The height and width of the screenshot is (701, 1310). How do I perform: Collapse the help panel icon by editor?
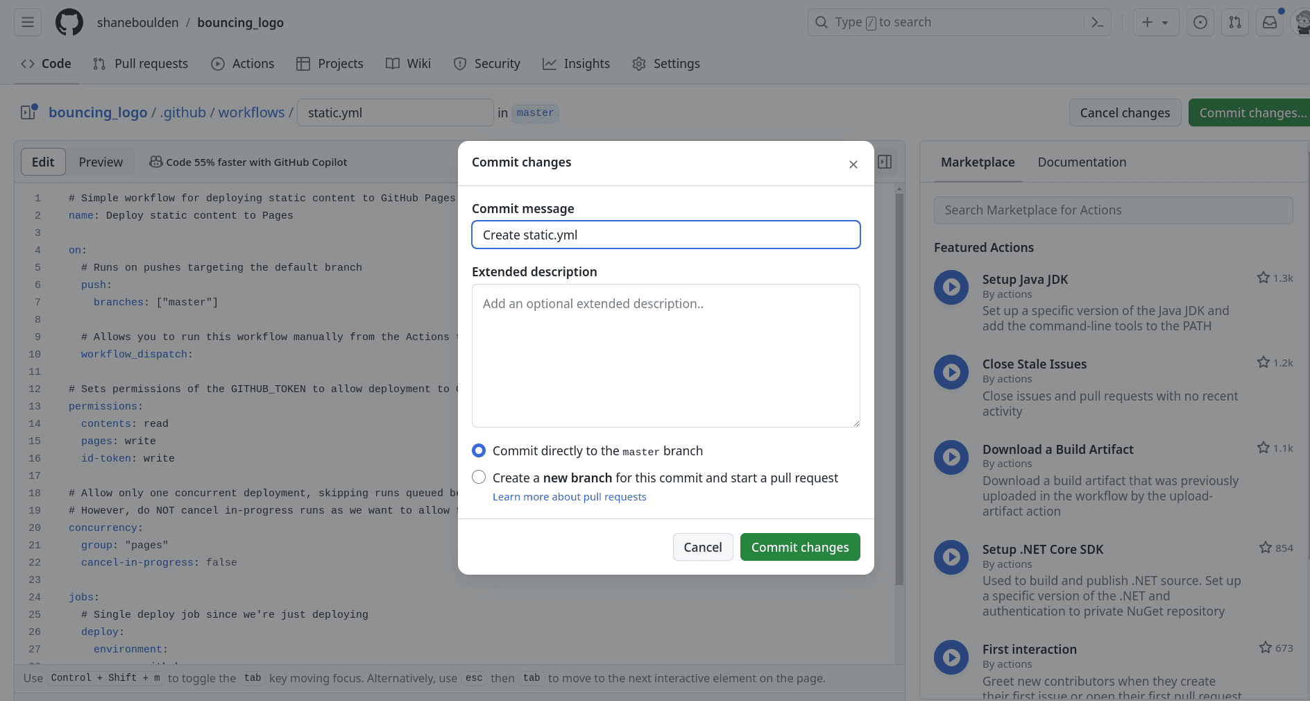(885, 162)
